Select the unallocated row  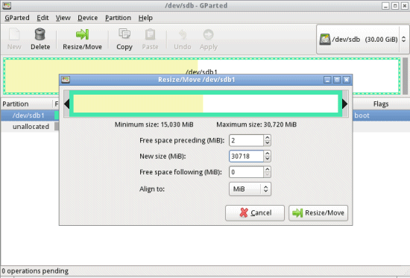pos(205,127)
